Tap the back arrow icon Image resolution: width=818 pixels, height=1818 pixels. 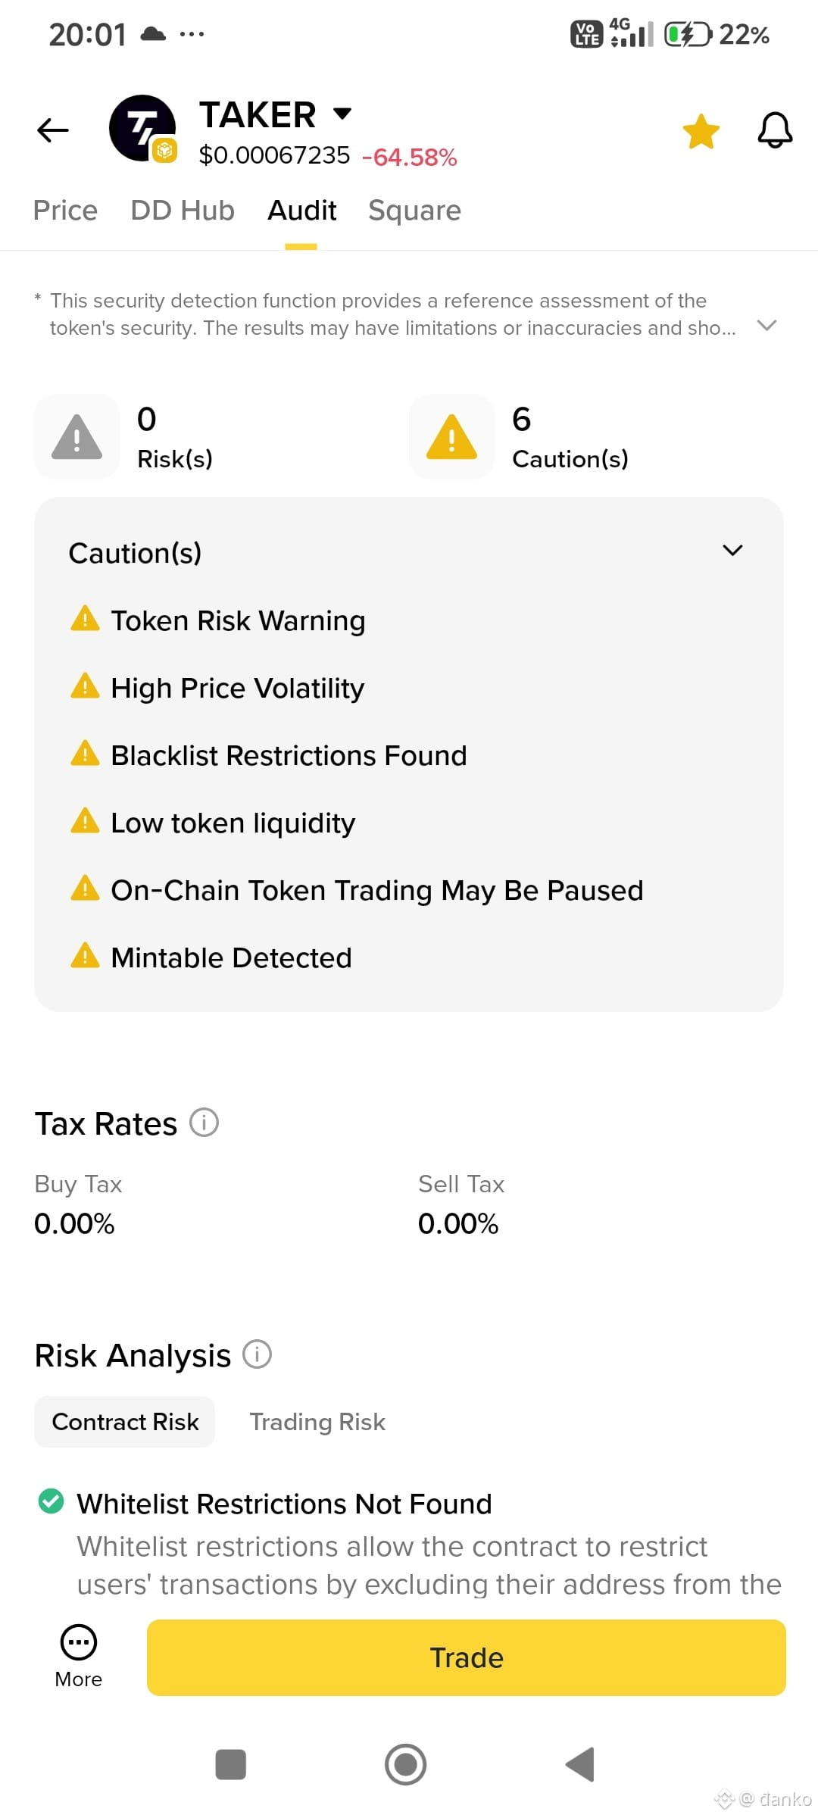coord(53,130)
